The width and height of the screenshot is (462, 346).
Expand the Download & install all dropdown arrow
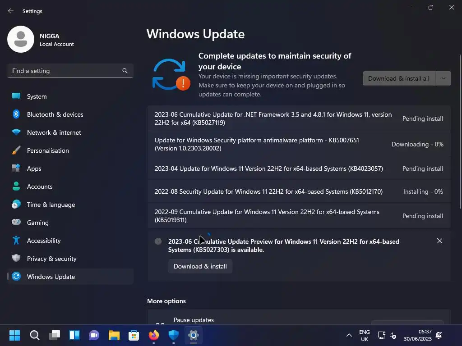443,78
